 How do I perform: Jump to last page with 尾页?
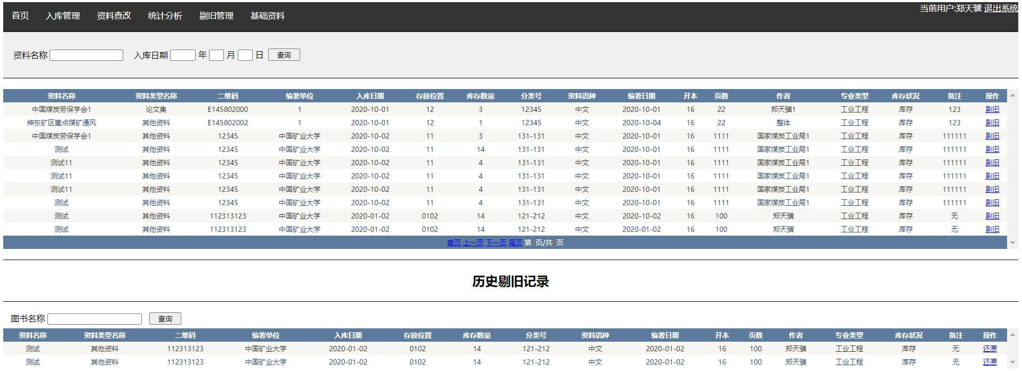pos(516,243)
